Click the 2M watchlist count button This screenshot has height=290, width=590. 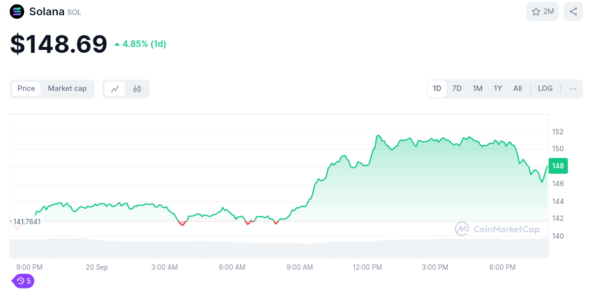542,11
